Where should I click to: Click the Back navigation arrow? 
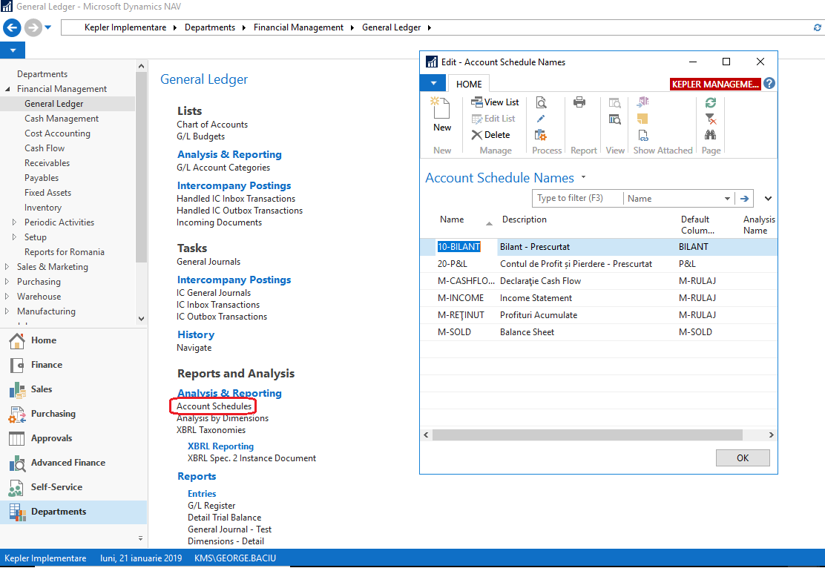click(12, 28)
